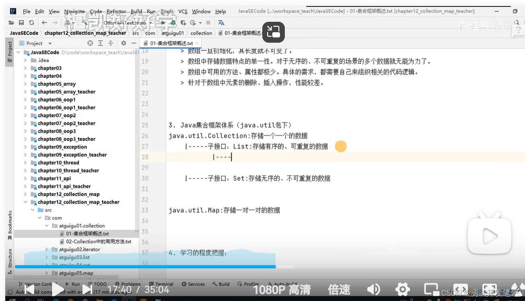Expand the chapter03 module
525x301 pixels.
pyautogui.click(x=25, y=68)
